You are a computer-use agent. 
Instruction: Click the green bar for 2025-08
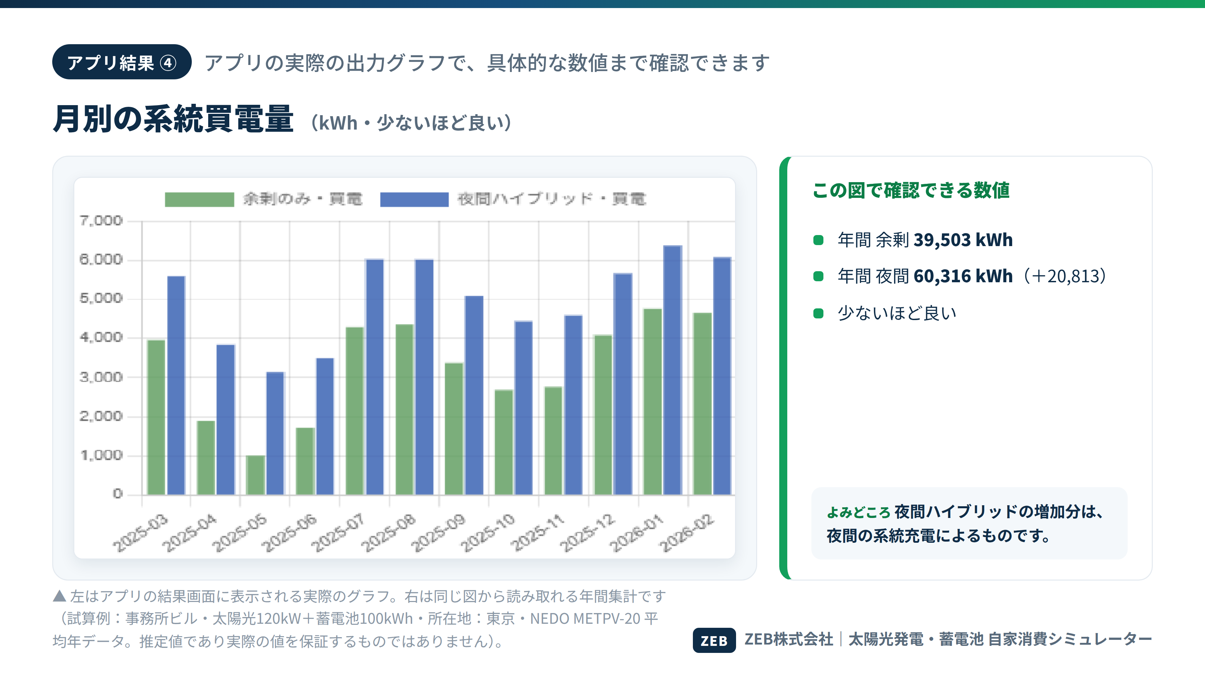pos(405,409)
